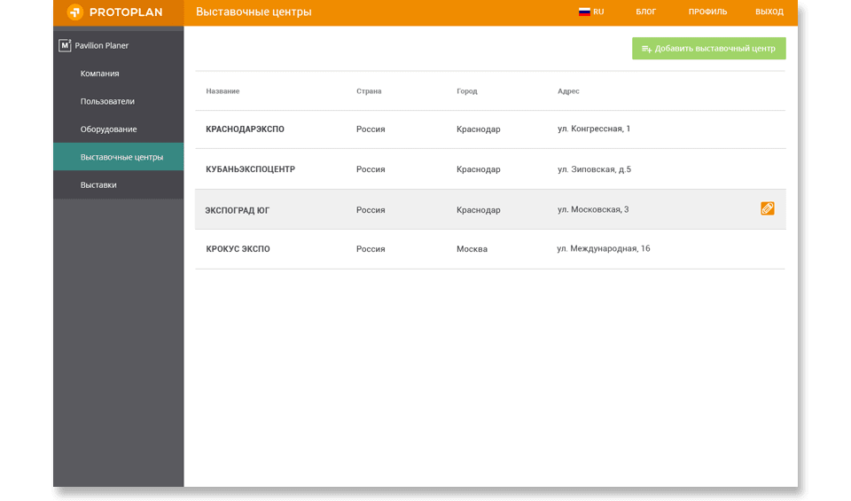The image size is (851, 501).
Task: Select the КРАСНОДАРЭКСПО row name
Action: click(245, 129)
